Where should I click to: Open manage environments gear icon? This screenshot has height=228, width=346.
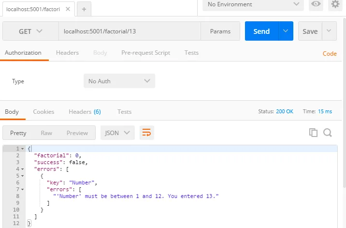pyautogui.click(x=335, y=4)
